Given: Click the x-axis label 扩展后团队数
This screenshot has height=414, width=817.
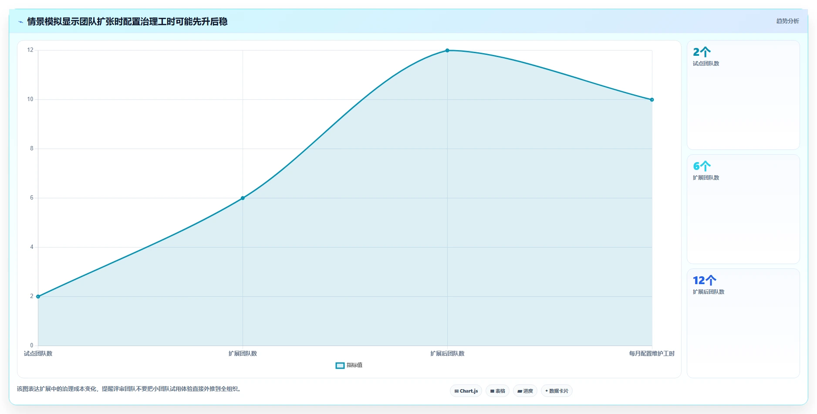Looking at the screenshot, I should click(x=447, y=353).
